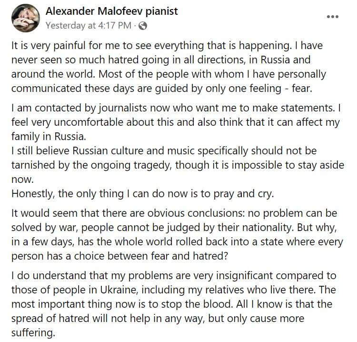
Task: Click the line "family in Russia."
Action: (x=48, y=136)
